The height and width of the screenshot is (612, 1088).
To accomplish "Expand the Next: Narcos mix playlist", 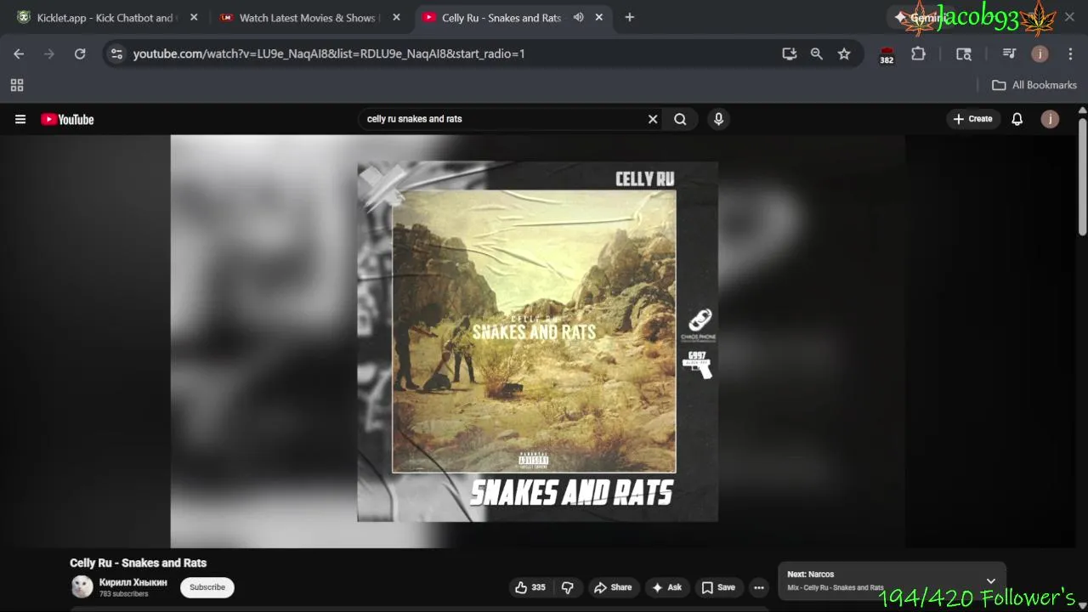I will click(x=990, y=581).
